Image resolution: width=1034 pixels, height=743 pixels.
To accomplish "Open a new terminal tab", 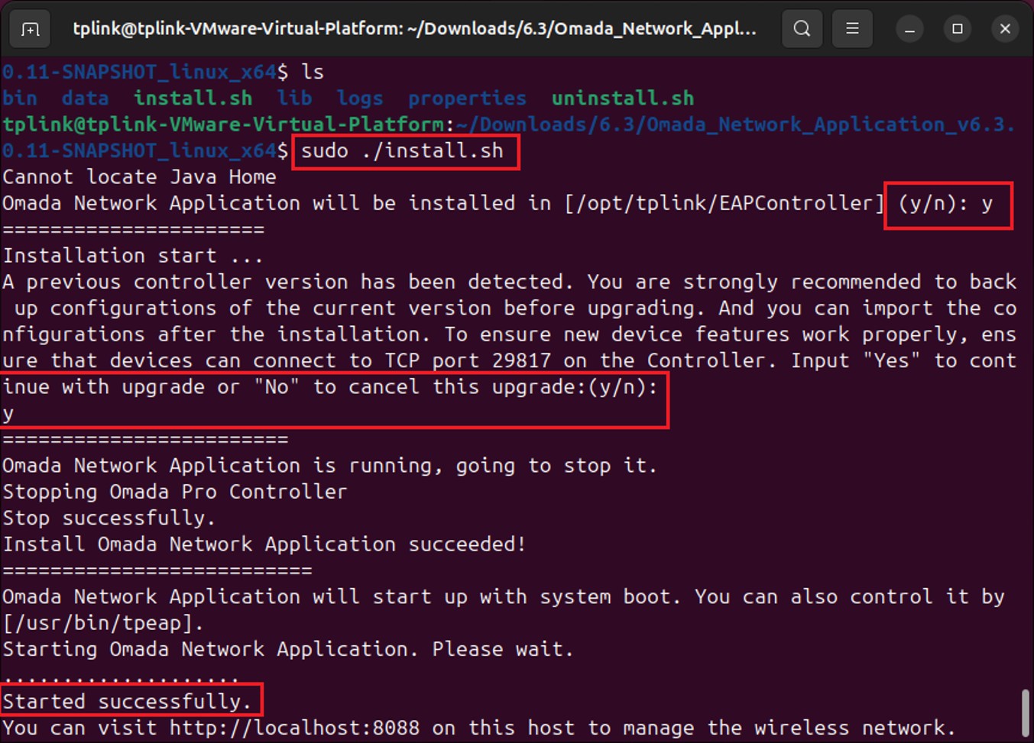I will click(x=30, y=29).
